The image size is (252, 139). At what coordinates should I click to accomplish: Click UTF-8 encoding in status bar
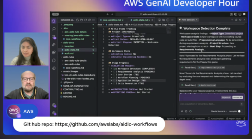[x=181, y=119]
